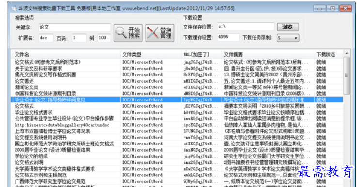Select row 关于论文及科研等要求

177,69
